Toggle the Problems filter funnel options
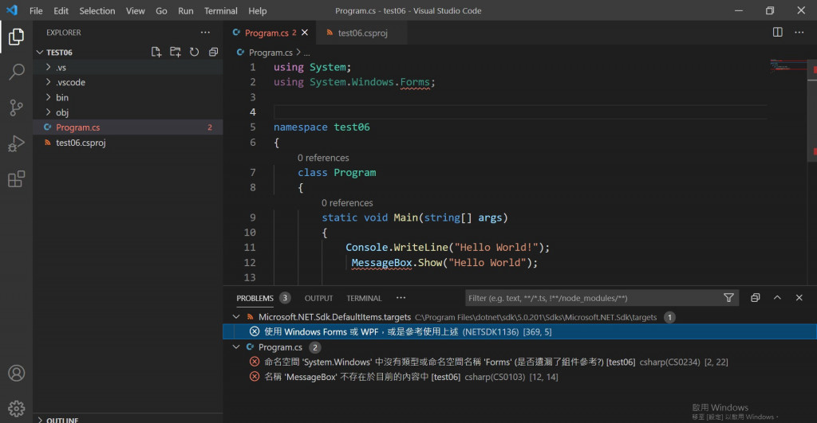The width and height of the screenshot is (817, 423). 728,298
